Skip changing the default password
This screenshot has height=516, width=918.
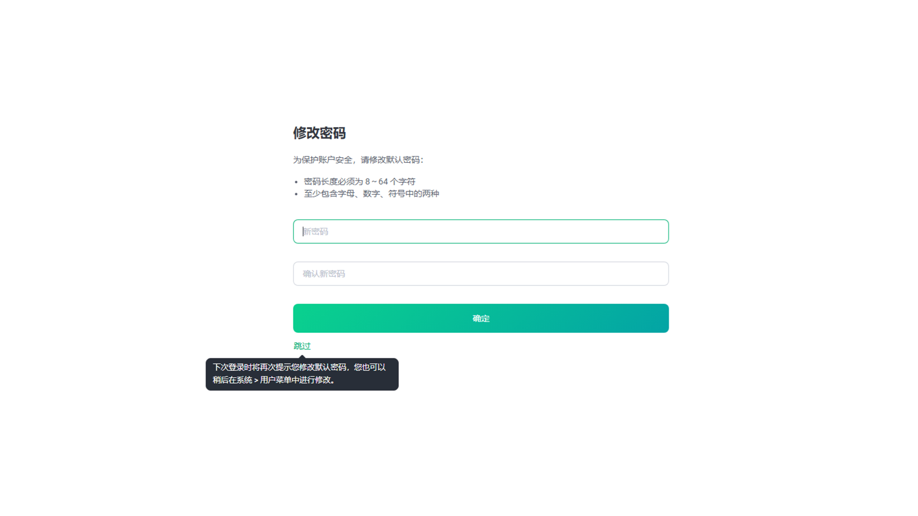pyautogui.click(x=302, y=346)
